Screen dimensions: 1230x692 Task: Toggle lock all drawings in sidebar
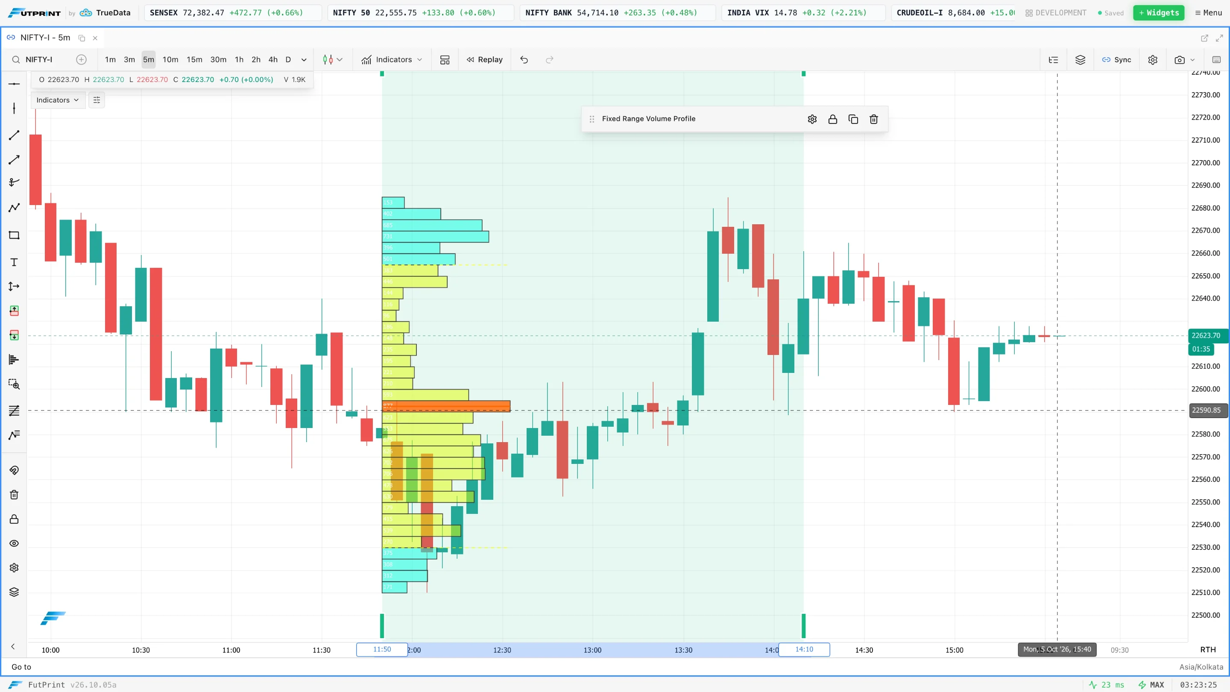tap(14, 519)
